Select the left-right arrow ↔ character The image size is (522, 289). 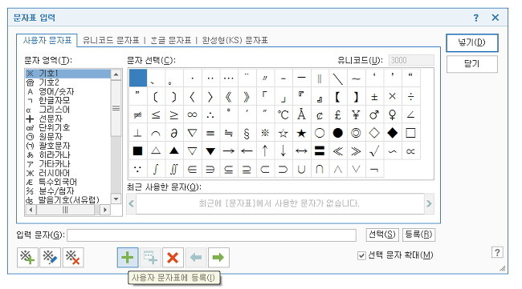coord(301,151)
